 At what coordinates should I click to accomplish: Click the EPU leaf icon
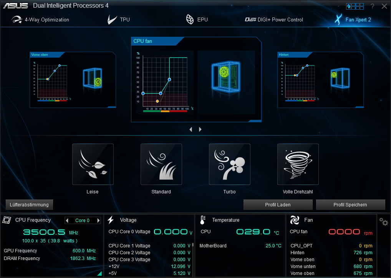[190, 20]
